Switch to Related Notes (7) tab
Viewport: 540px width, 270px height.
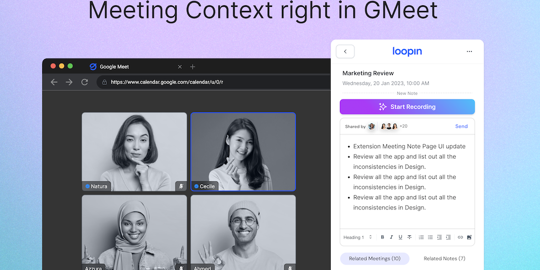coord(444,258)
